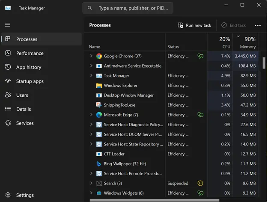Click the Bing Wallpaper icon
This screenshot has height=202, width=268.
(x=99, y=164)
